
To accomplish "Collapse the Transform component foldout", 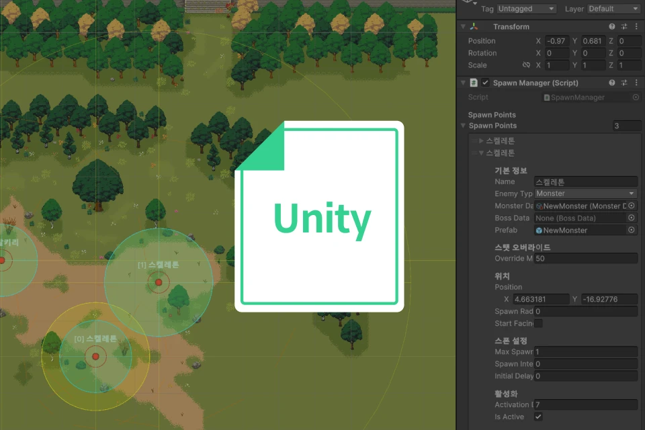I will 463,26.
